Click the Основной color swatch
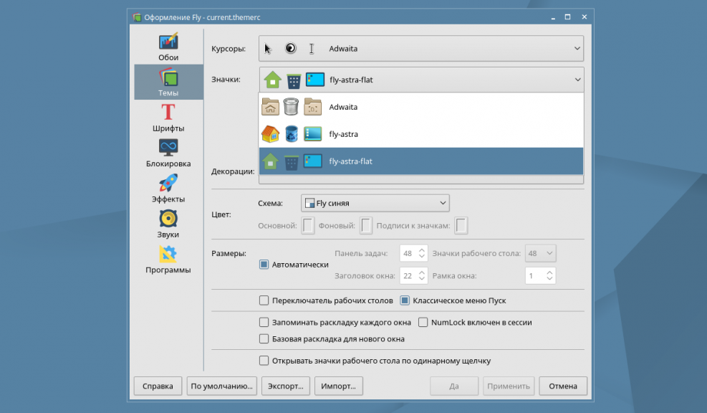707x413 pixels. tap(307, 226)
